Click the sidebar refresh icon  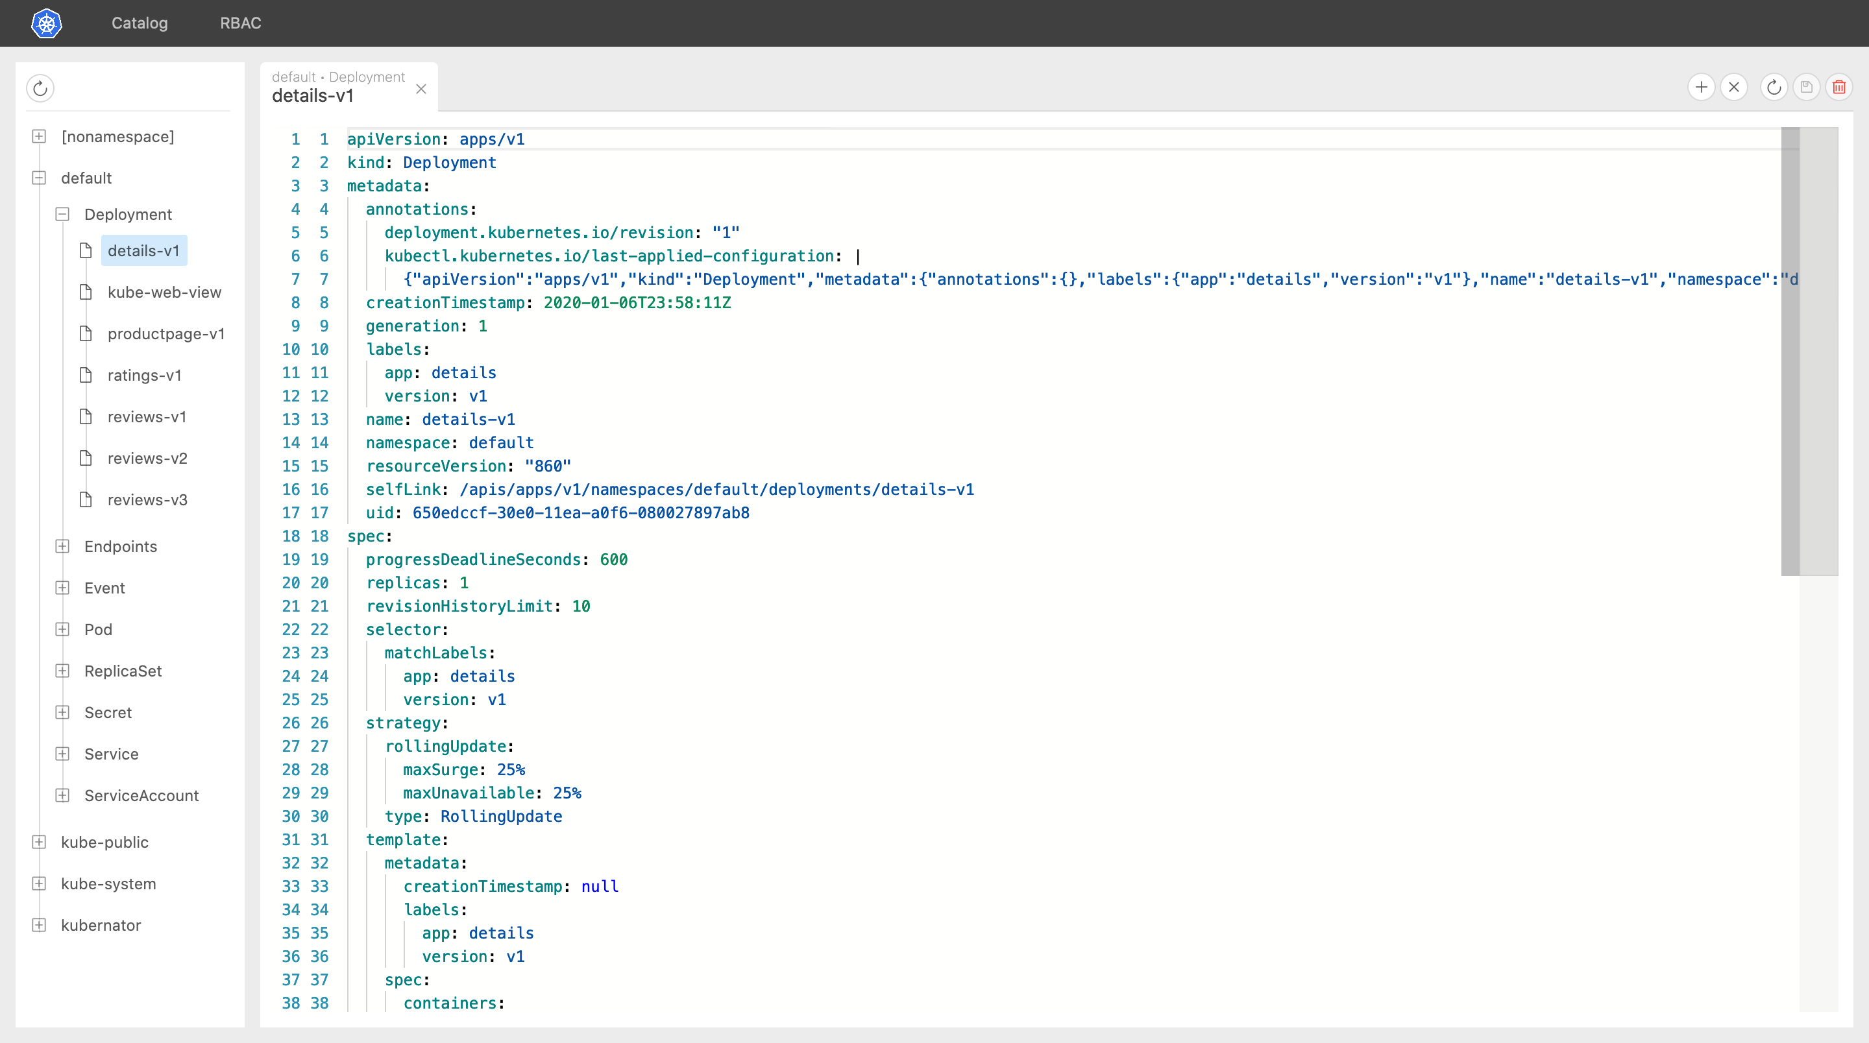pos(41,88)
